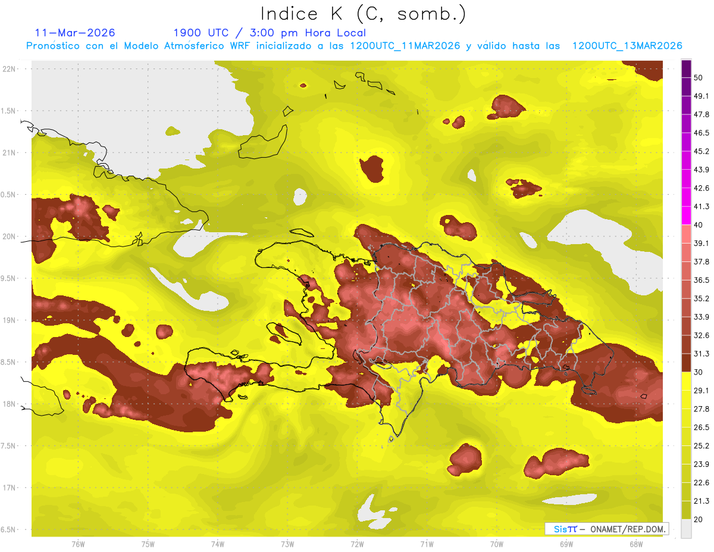Screen dimensions: 714x552
Task: Select the '26.5' color scale value
Action: [x=701, y=428]
